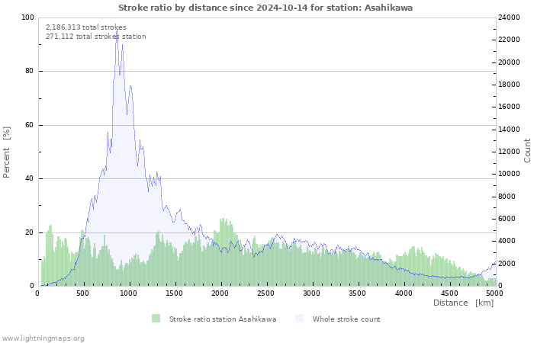This screenshot has width=534, height=343.
Task: Click the highest peak of the whole stroke curve
Action: click(117, 34)
